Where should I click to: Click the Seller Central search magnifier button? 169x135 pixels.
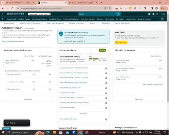(118, 14)
